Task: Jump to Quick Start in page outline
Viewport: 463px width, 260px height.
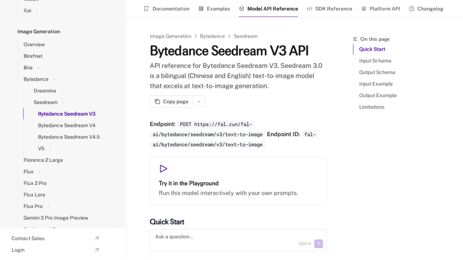Action: 372,49
